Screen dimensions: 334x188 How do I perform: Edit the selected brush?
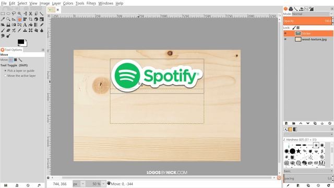click(288, 185)
